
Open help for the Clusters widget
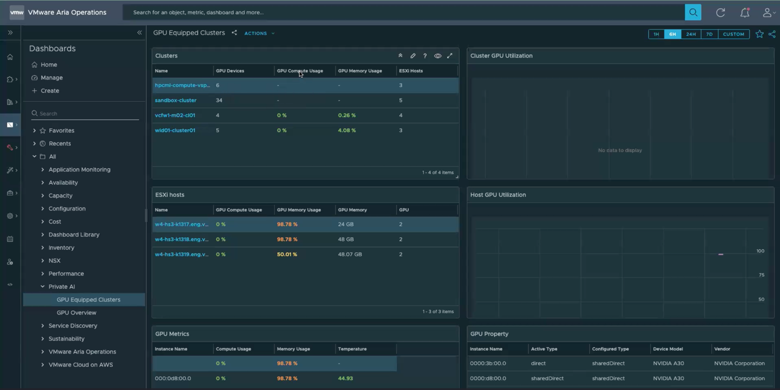pos(425,56)
